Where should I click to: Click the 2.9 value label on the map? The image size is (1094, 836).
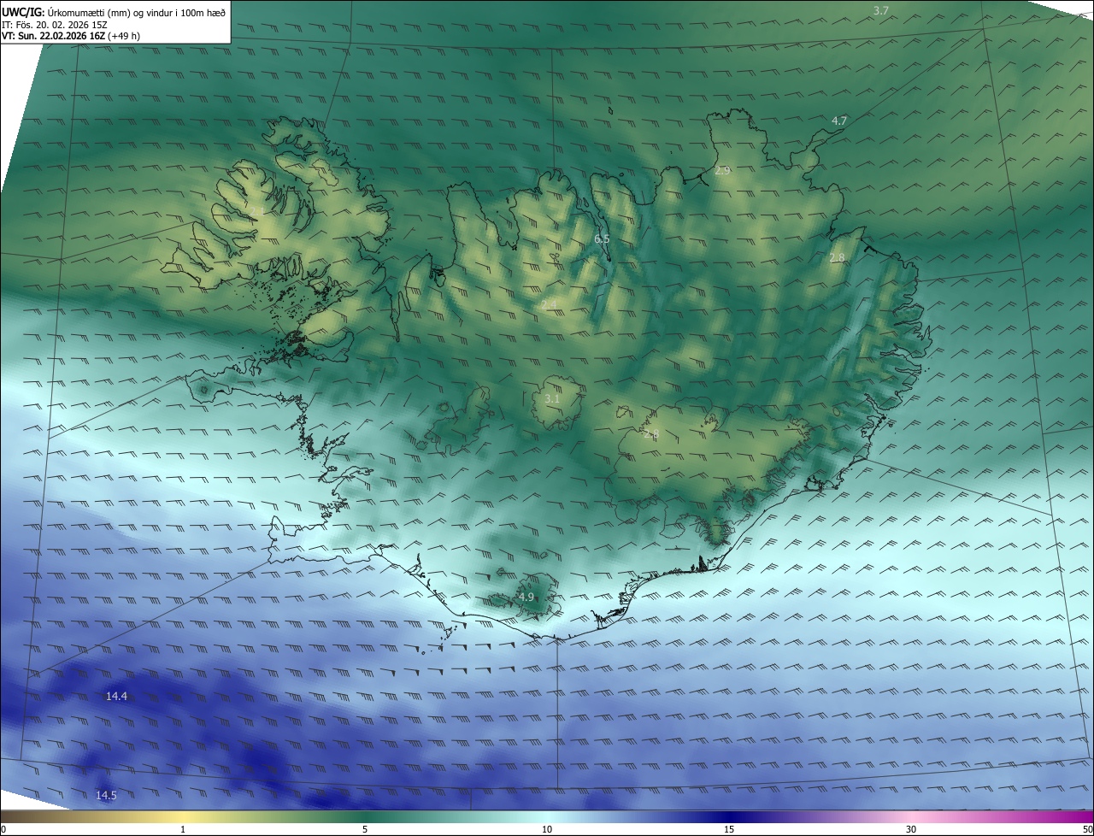pyautogui.click(x=722, y=171)
